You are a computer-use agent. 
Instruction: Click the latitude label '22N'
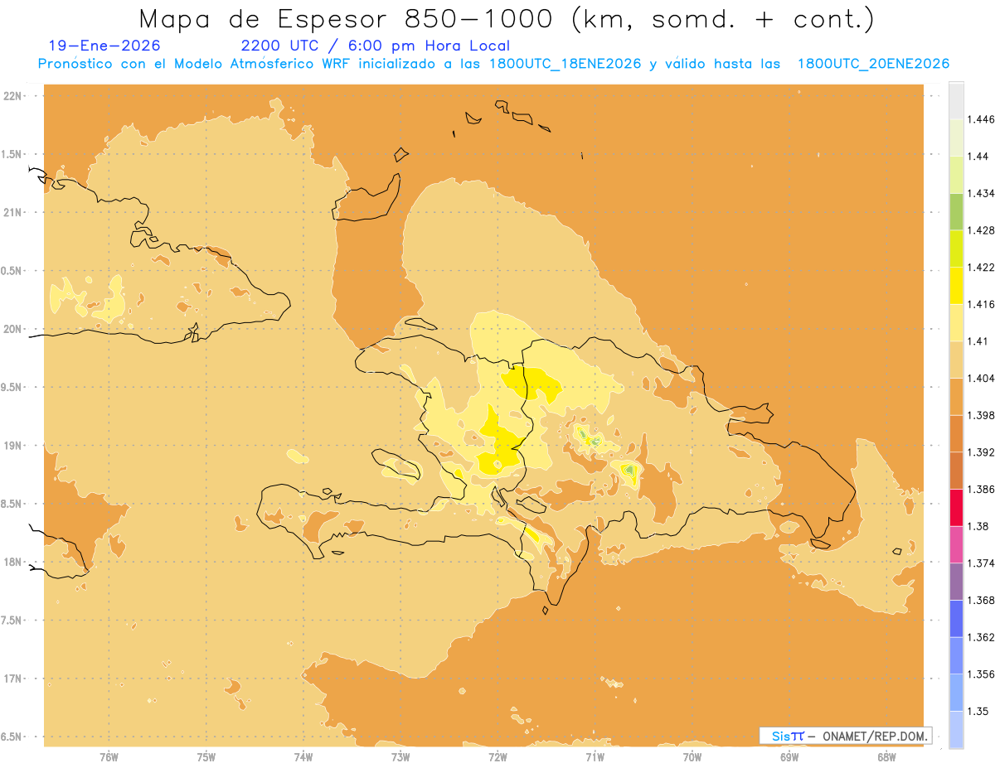coord(12,95)
